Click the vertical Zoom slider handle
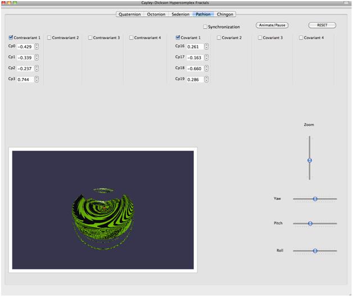 pos(310,161)
